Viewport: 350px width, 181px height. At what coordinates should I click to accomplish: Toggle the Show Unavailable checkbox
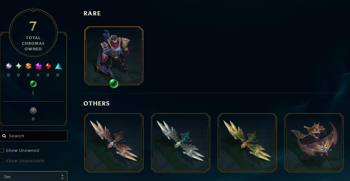[x=2, y=161]
